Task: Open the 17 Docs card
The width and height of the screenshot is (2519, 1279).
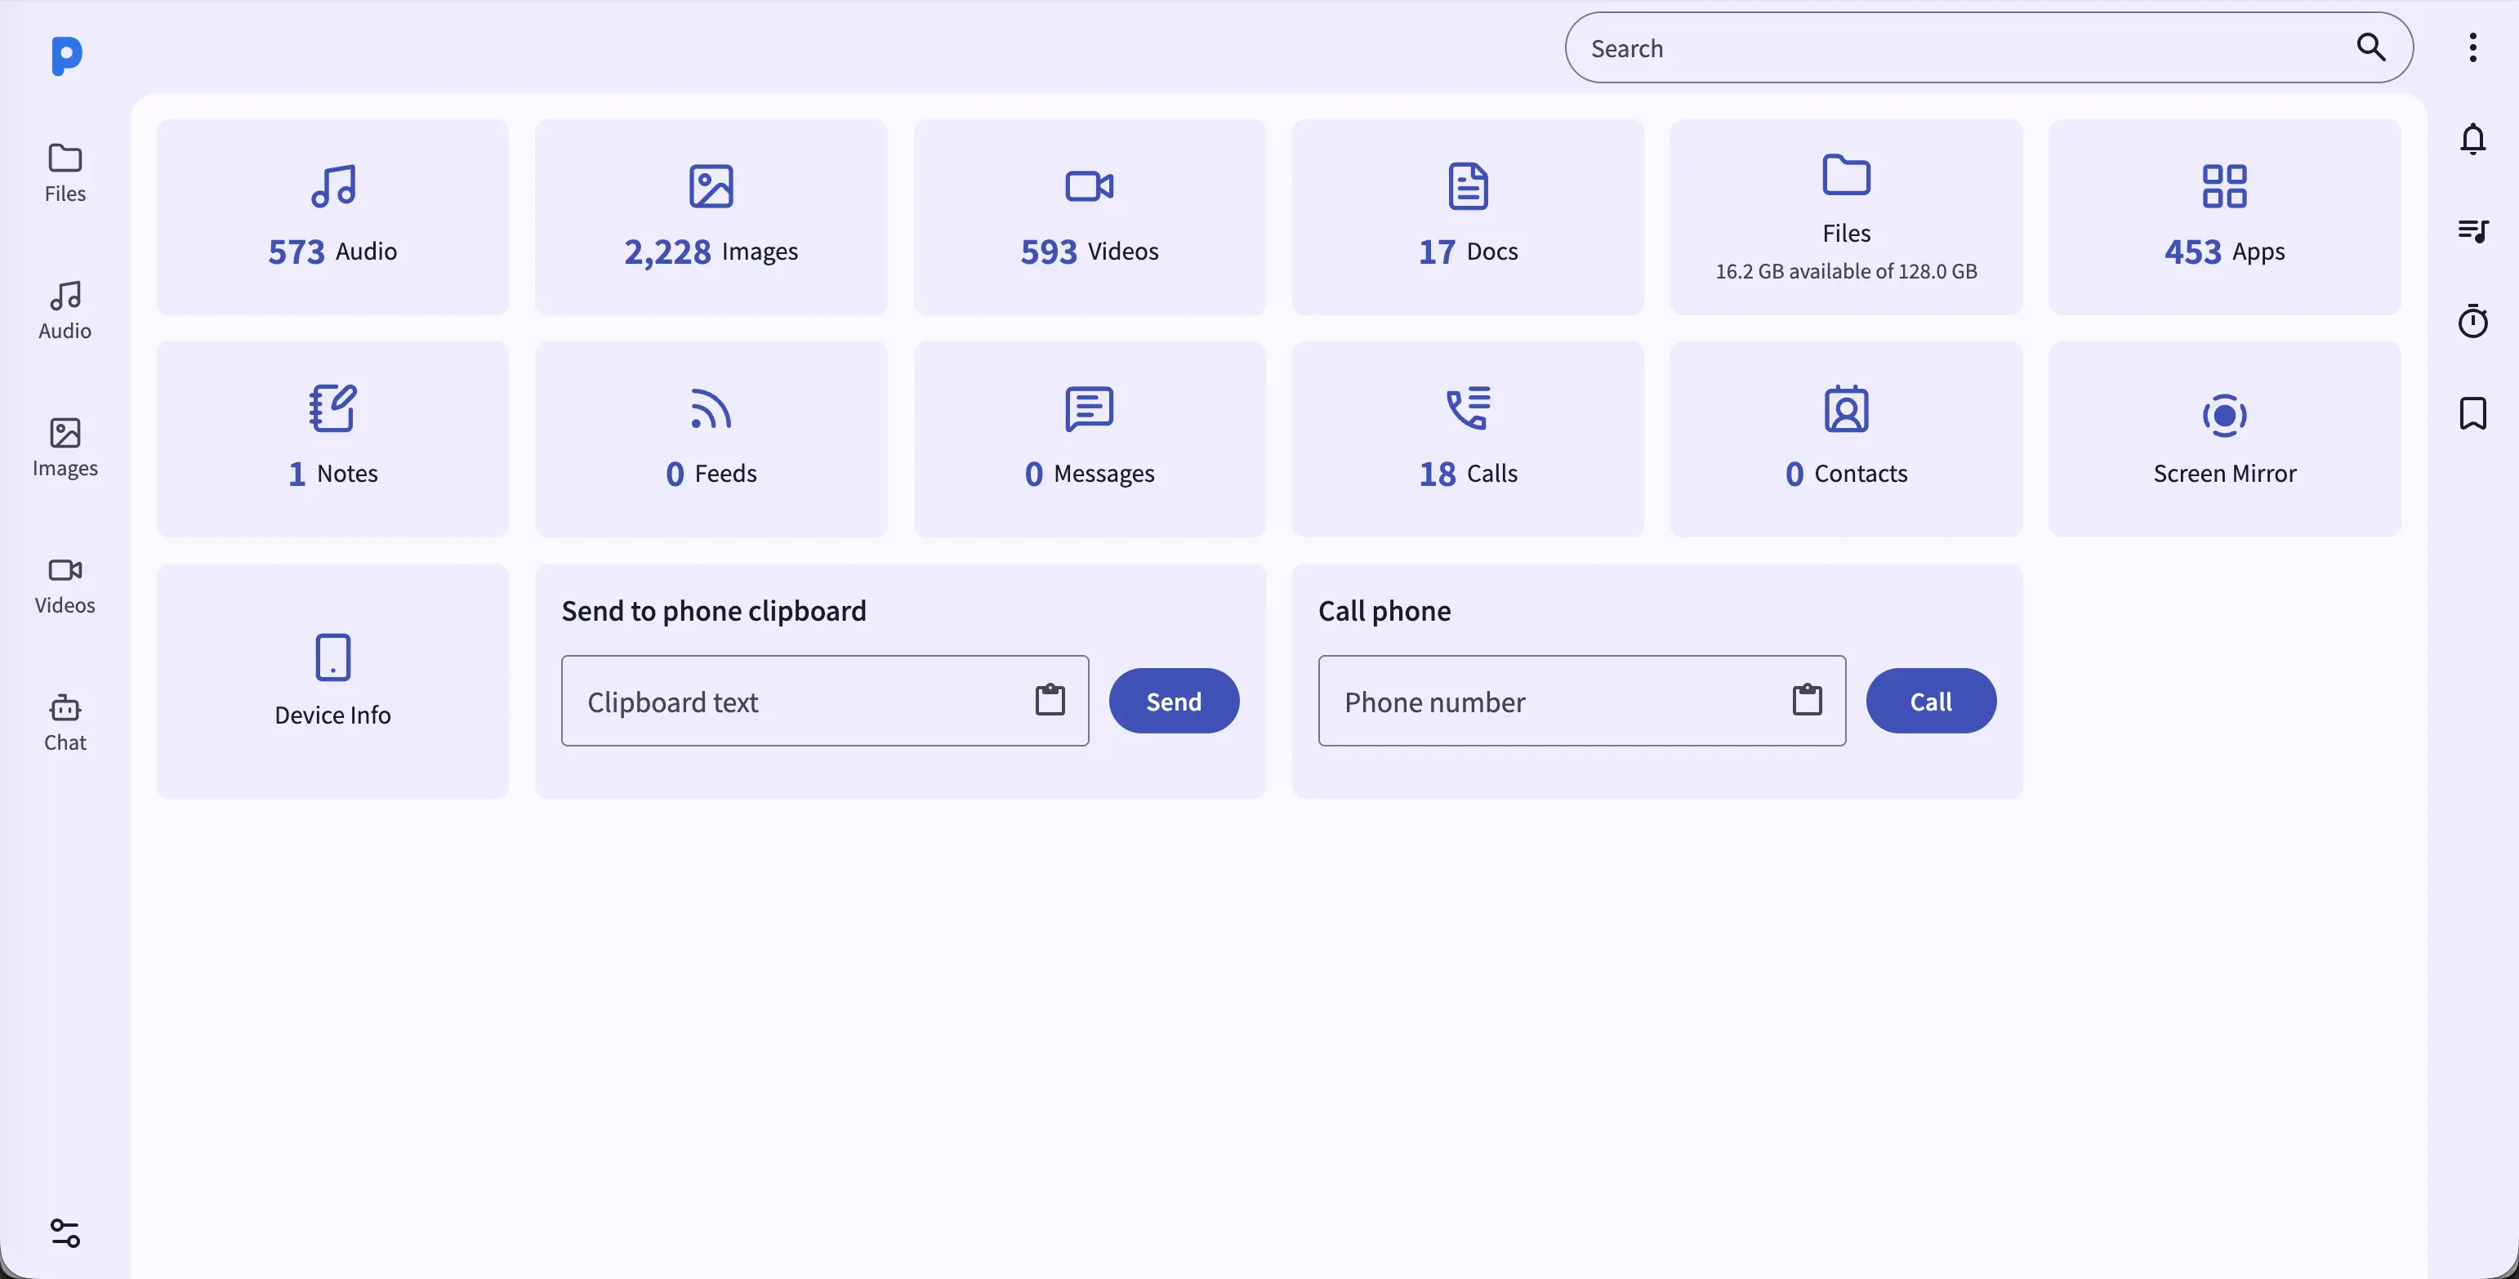Action: (x=1468, y=217)
